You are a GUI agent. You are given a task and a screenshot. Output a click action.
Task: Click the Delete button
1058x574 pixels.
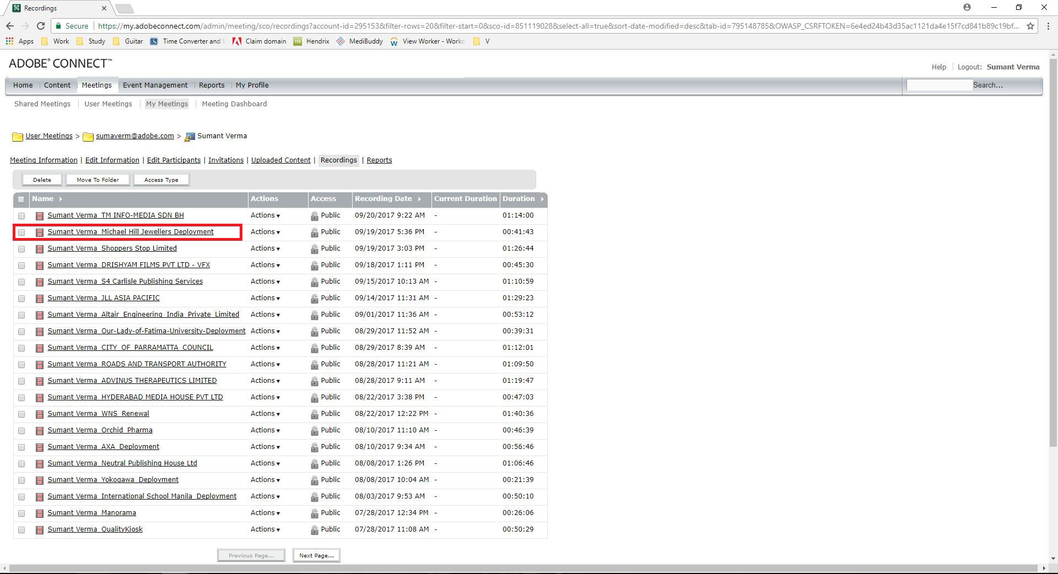click(x=42, y=180)
